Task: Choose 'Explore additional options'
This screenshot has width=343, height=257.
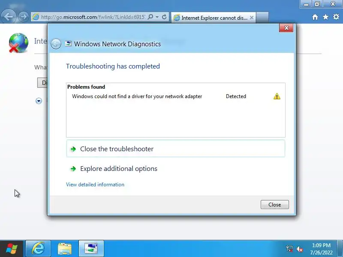Action: coord(176,168)
